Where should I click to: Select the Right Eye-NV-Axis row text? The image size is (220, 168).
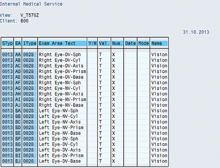point(61,94)
